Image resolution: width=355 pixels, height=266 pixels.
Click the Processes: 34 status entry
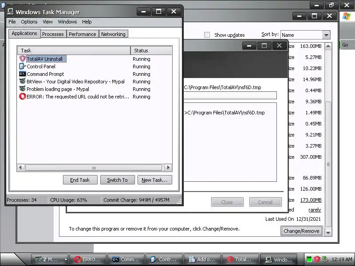pos(22,200)
